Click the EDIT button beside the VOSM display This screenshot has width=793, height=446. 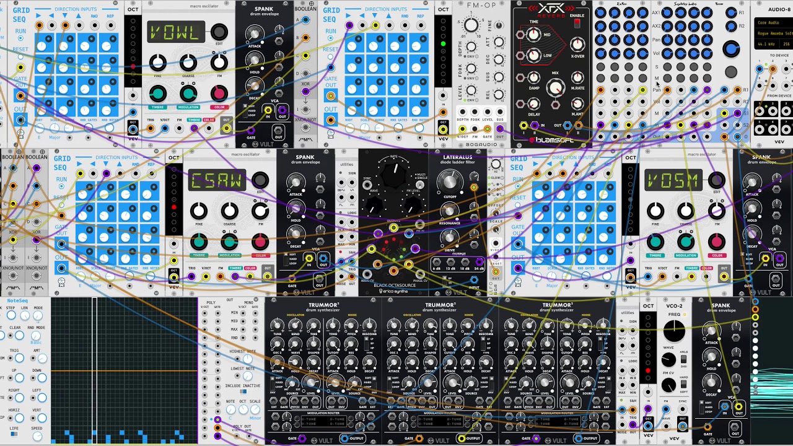pyautogui.click(x=717, y=180)
